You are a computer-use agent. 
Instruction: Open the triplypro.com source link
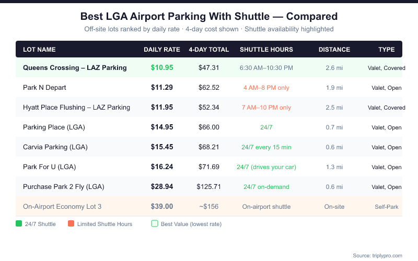point(377,255)
